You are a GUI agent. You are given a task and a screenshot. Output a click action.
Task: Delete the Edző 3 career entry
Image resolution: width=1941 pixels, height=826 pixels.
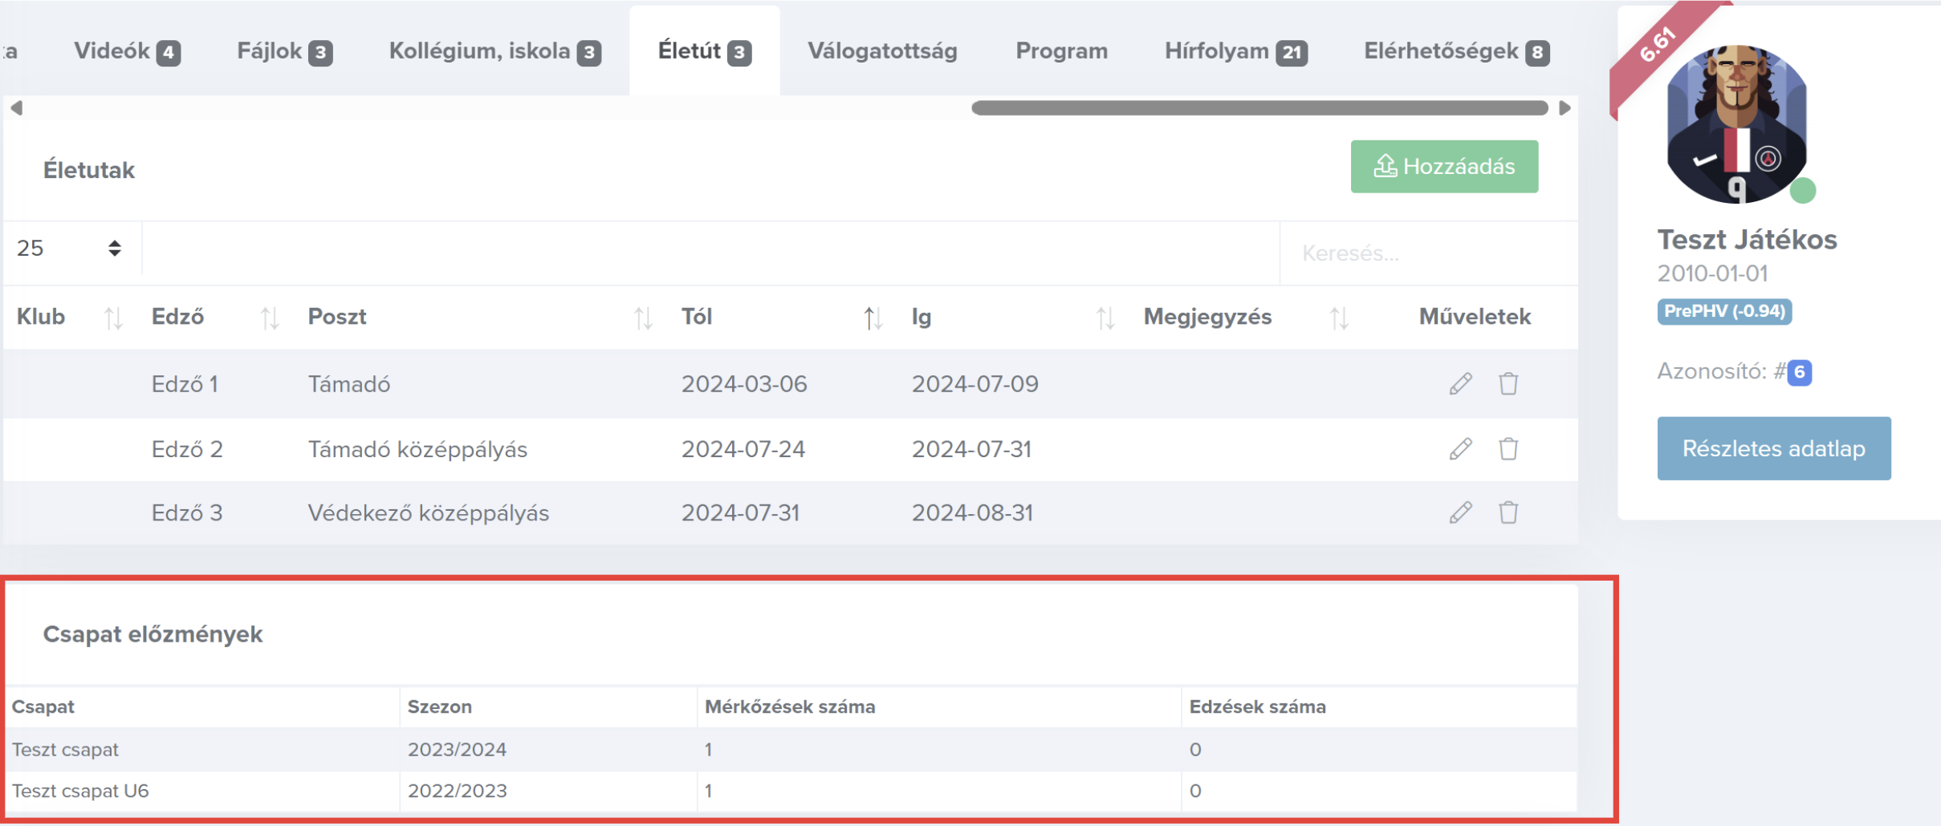1508,512
